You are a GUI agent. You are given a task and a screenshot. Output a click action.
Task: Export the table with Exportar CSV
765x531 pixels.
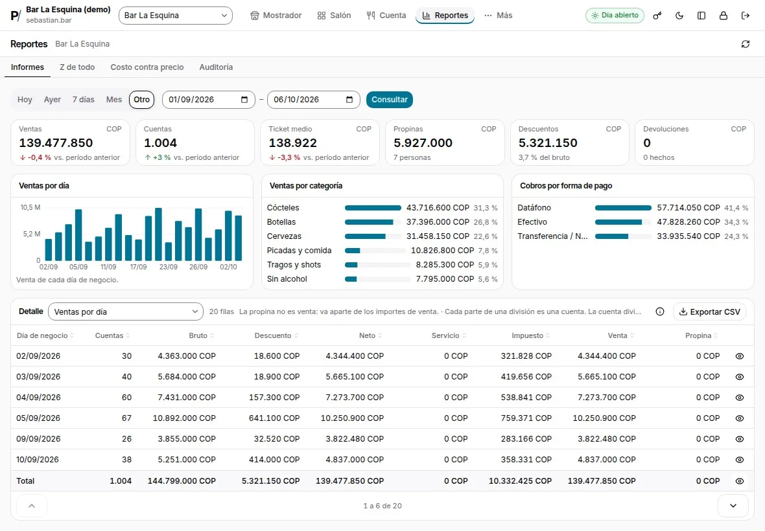tap(709, 311)
